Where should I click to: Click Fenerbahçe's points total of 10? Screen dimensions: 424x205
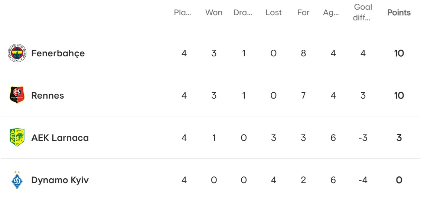pyautogui.click(x=399, y=53)
